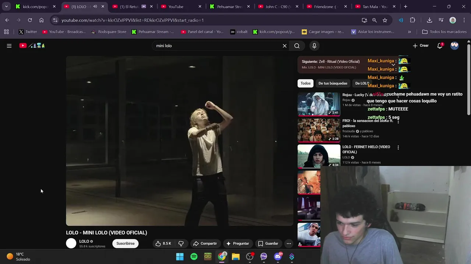Viewport: 471px width, 264px height.
Task: Open the Chrome three-dot menu
Action: 463,20
